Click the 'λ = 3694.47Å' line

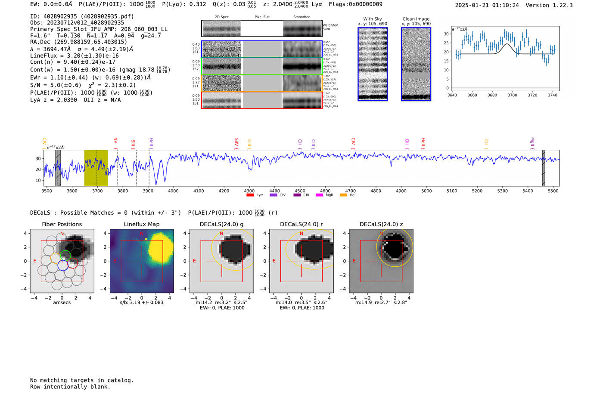click(81, 49)
